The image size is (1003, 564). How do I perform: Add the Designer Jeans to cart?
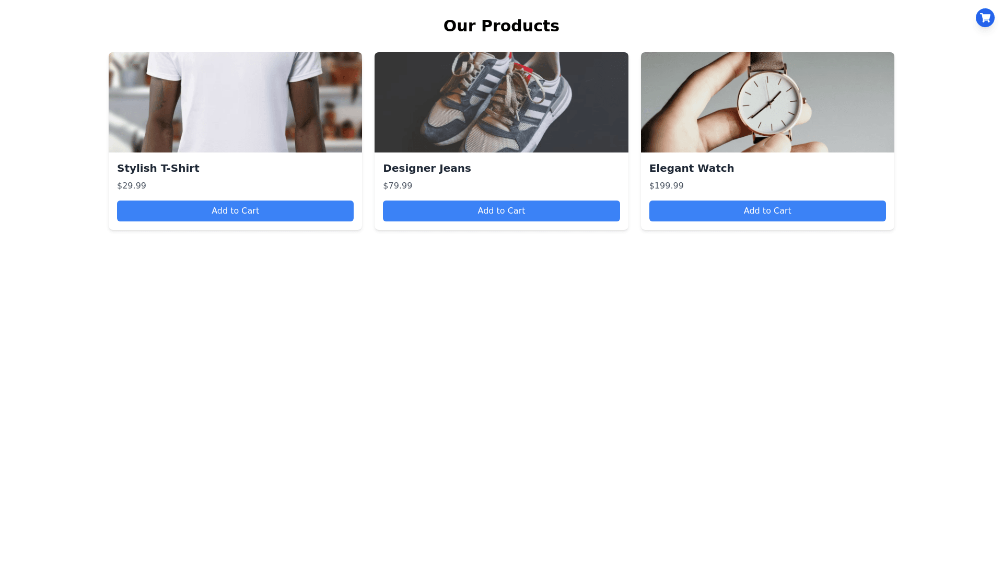click(501, 211)
